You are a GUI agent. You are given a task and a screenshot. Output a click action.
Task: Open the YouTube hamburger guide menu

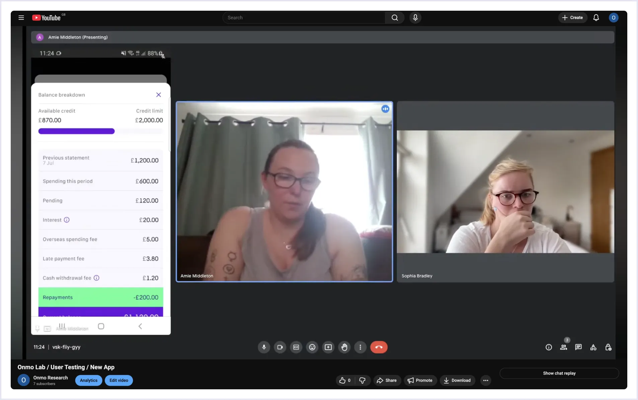pyautogui.click(x=21, y=18)
